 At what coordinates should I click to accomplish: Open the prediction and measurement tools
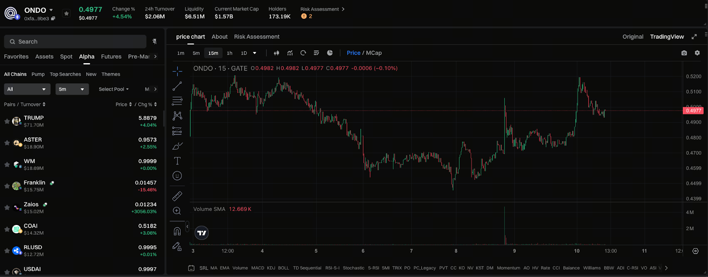pyautogui.click(x=177, y=131)
